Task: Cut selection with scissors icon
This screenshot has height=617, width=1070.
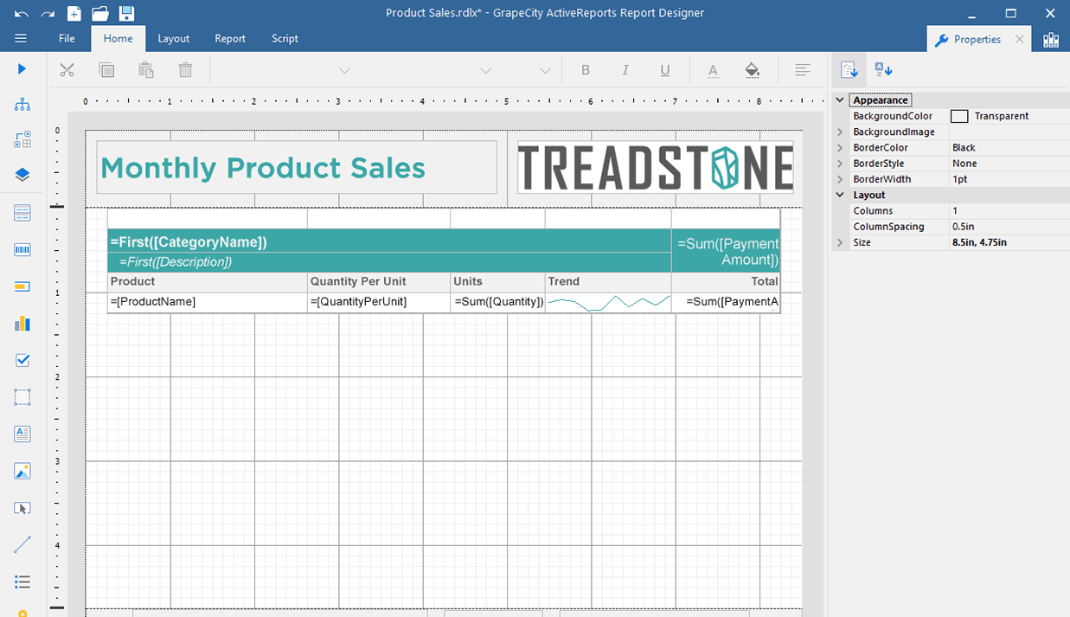Action: (x=67, y=70)
